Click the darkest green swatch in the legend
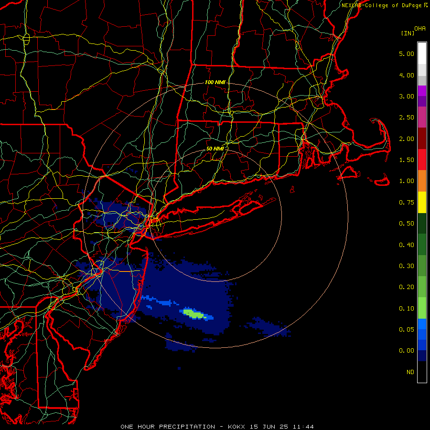The width and height of the screenshot is (430, 430). [x=422, y=223]
